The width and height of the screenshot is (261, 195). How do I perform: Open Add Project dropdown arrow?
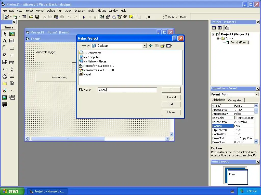pos(11,17)
